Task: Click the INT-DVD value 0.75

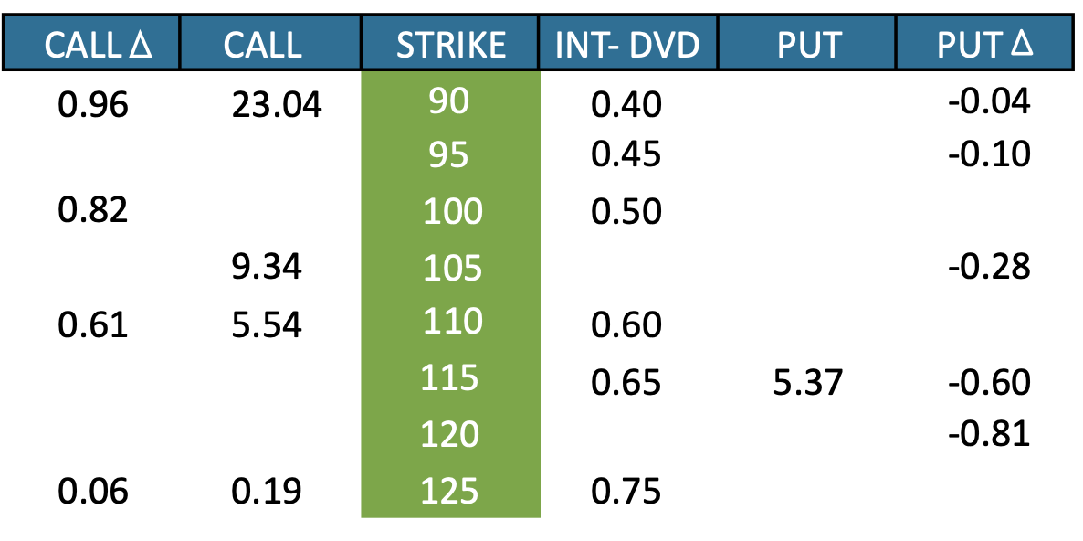Action: point(626,492)
